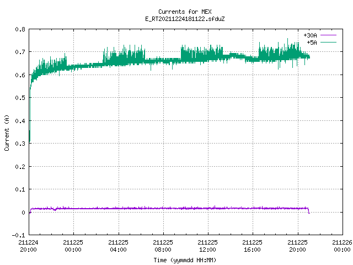Click the chart title "Currents for MEX"
This screenshot has width=353, height=265.
(x=185, y=12)
